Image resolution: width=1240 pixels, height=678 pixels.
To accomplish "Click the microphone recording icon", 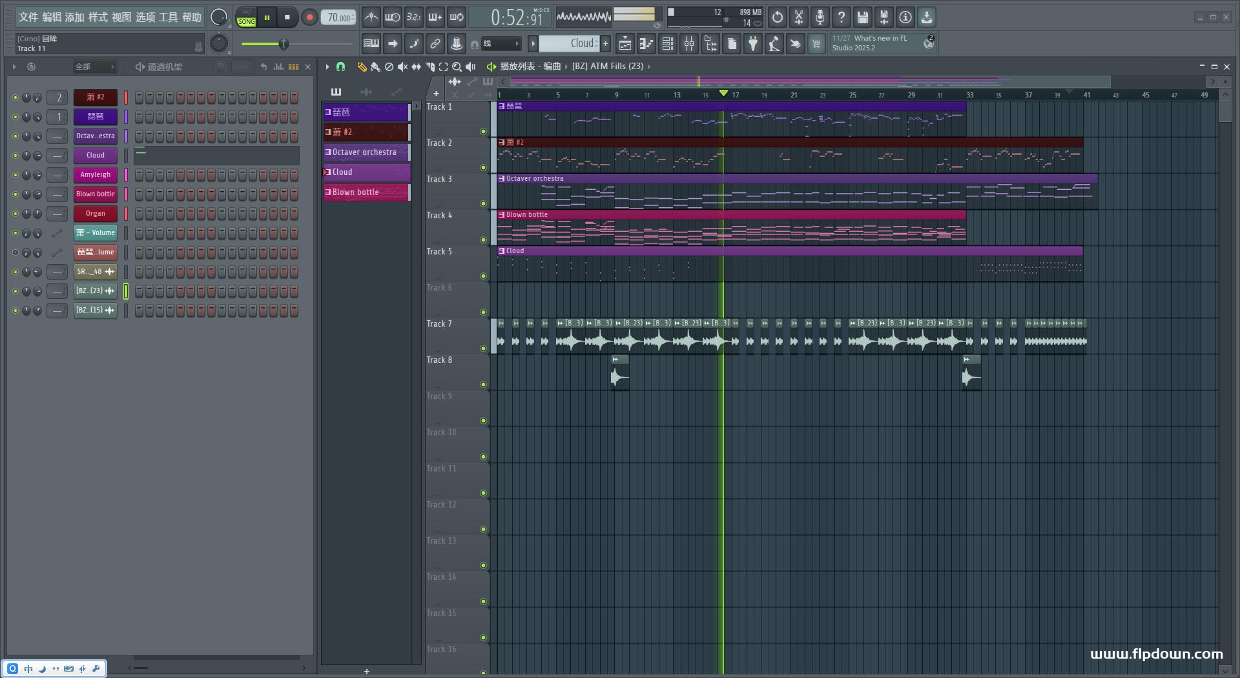I will pyautogui.click(x=820, y=17).
